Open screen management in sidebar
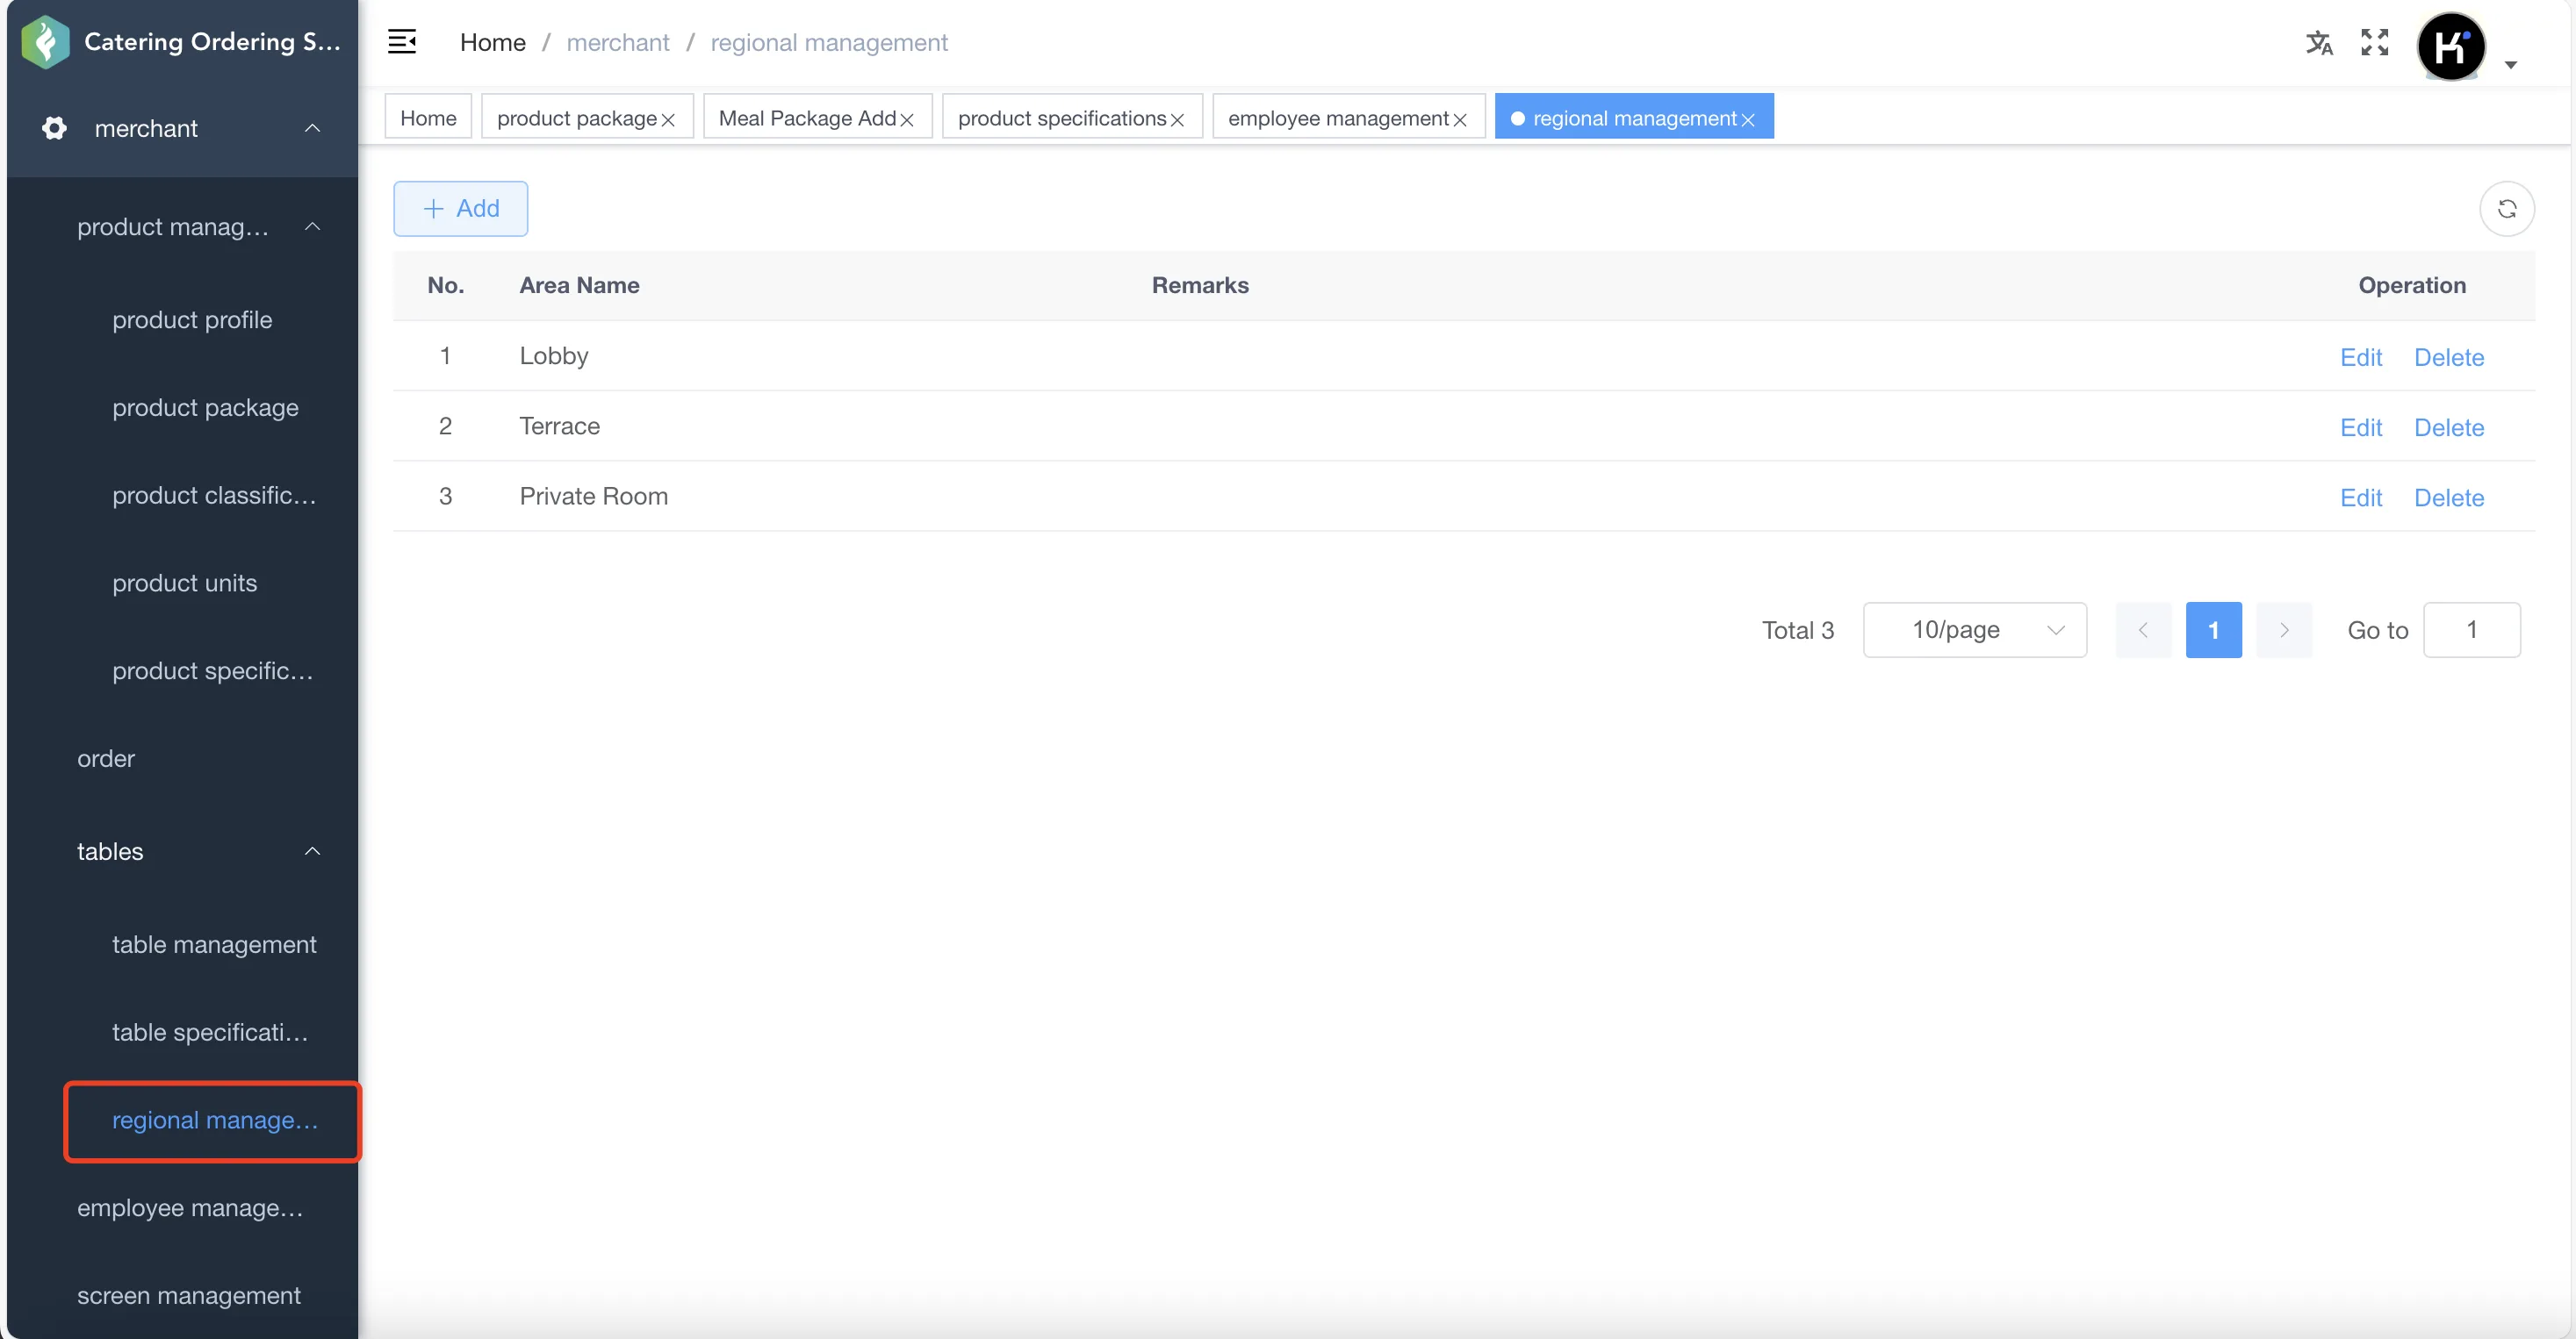This screenshot has width=2576, height=1339. [x=188, y=1295]
